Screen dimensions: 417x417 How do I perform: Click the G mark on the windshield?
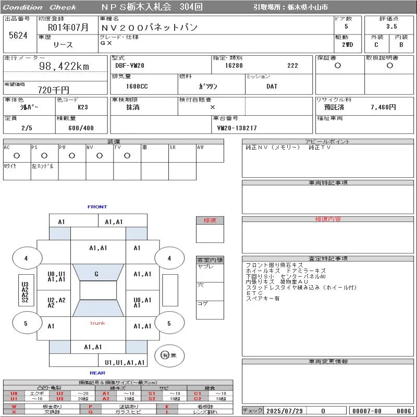pyautogui.click(x=96, y=274)
